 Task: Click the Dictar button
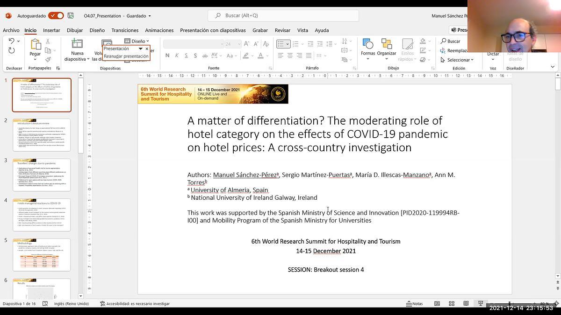pos(493,54)
